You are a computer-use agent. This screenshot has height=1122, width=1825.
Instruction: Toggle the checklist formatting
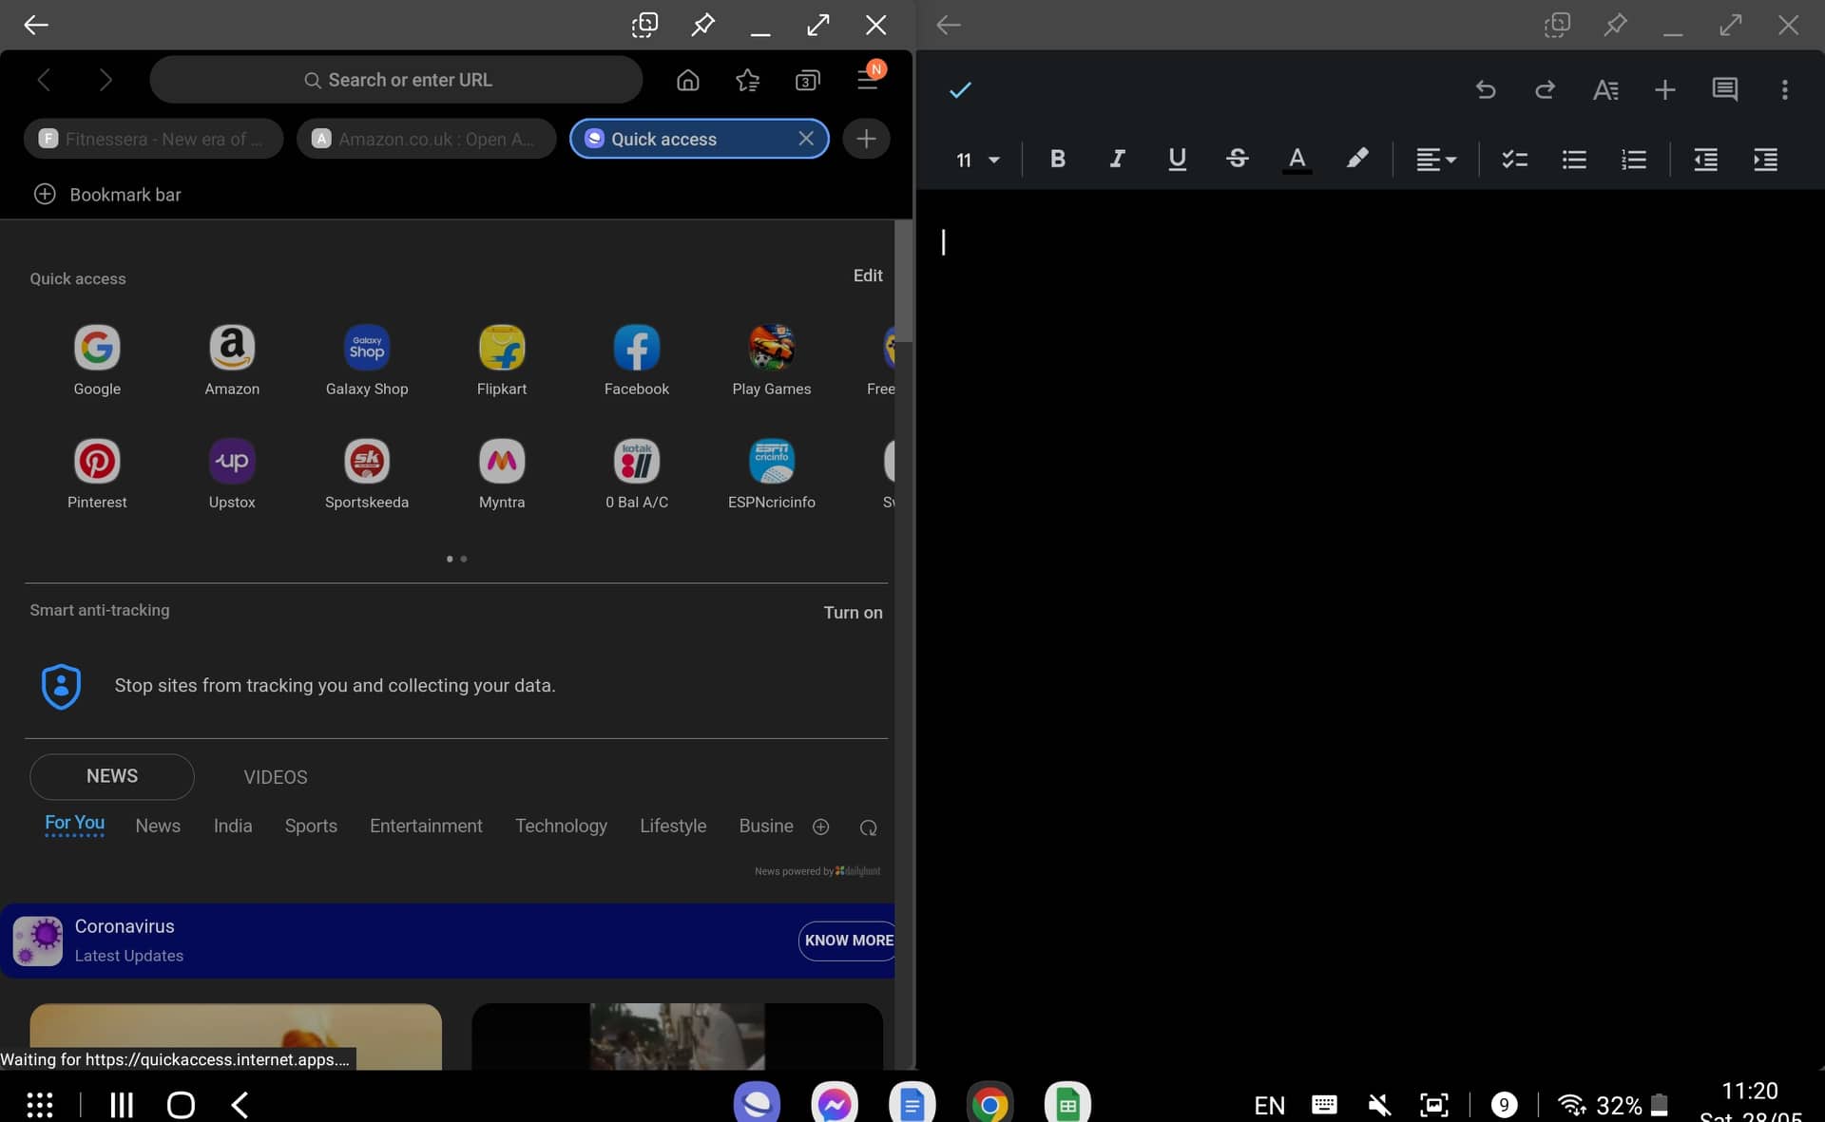(x=1514, y=160)
